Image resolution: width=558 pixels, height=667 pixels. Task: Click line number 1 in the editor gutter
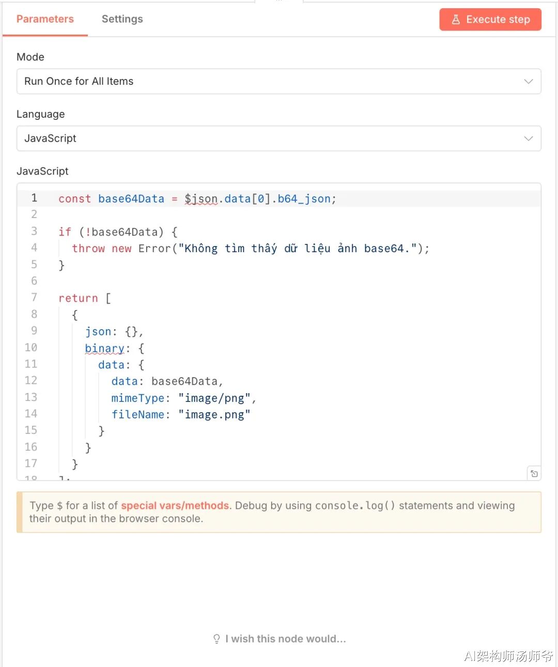(x=34, y=198)
